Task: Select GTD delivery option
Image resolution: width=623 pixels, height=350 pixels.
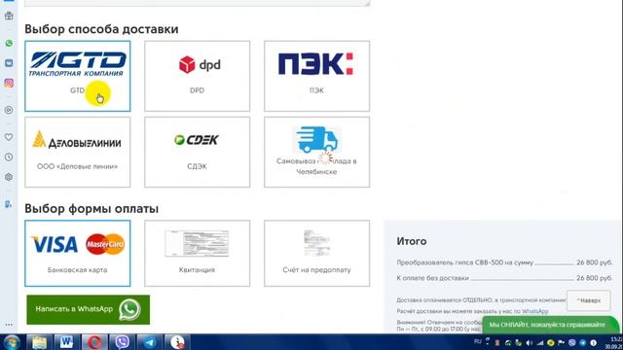Action: pyautogui.click(x=78, y=76)
